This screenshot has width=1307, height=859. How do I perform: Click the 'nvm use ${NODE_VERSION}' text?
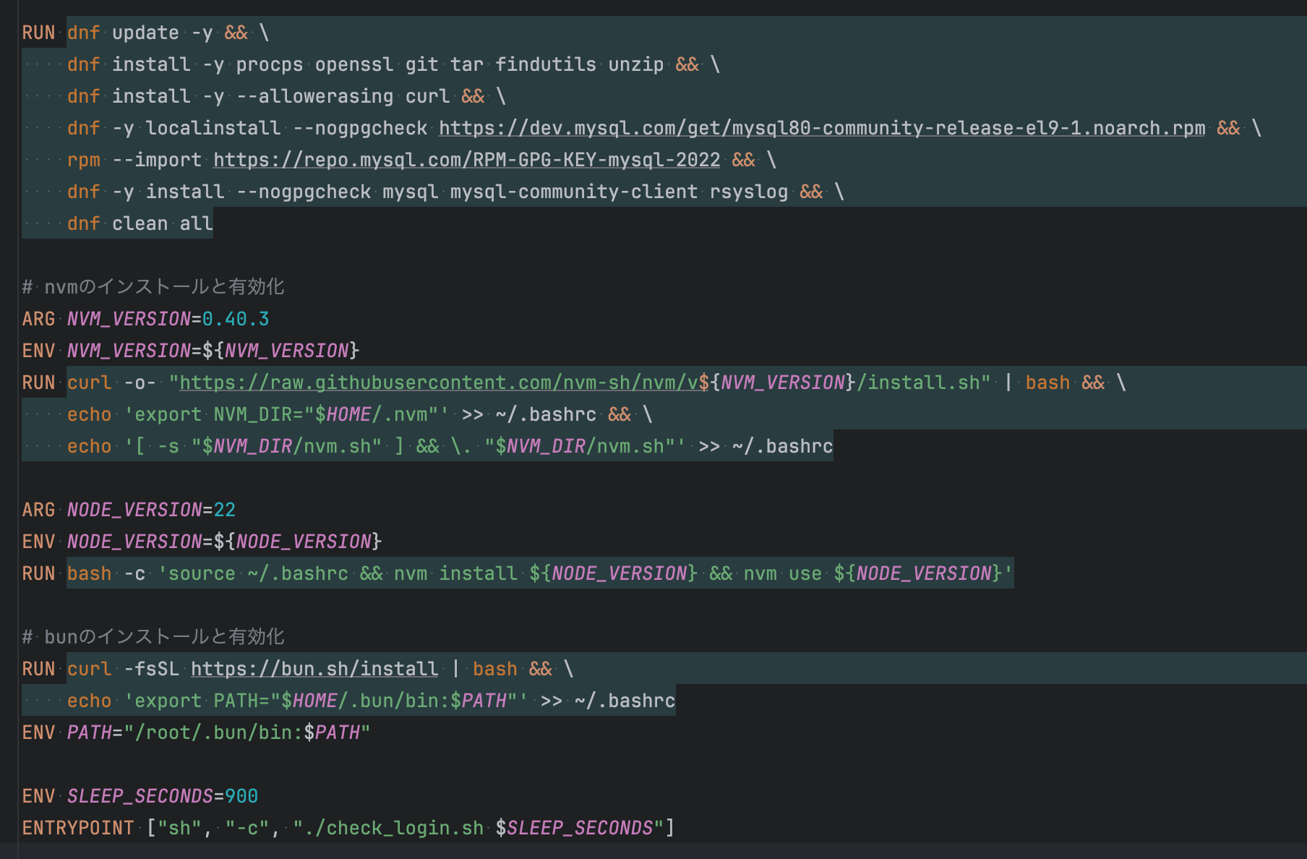pyautogui.click(x=873, y=573)
